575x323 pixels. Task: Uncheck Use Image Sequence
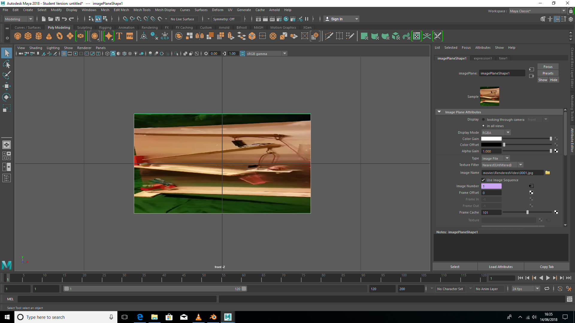[x=483, y=180]
